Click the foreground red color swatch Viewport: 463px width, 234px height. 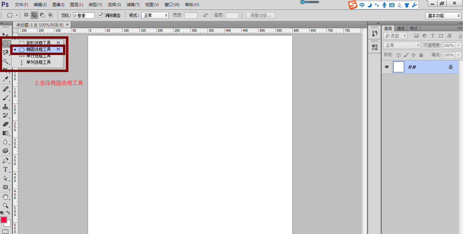coord(3,219)
